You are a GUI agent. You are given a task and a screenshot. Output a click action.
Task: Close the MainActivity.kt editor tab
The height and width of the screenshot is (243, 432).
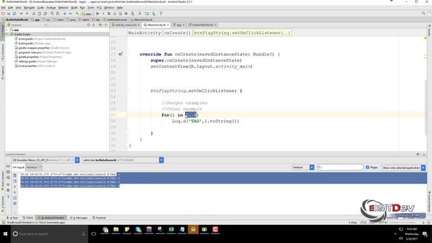[168, 25]
